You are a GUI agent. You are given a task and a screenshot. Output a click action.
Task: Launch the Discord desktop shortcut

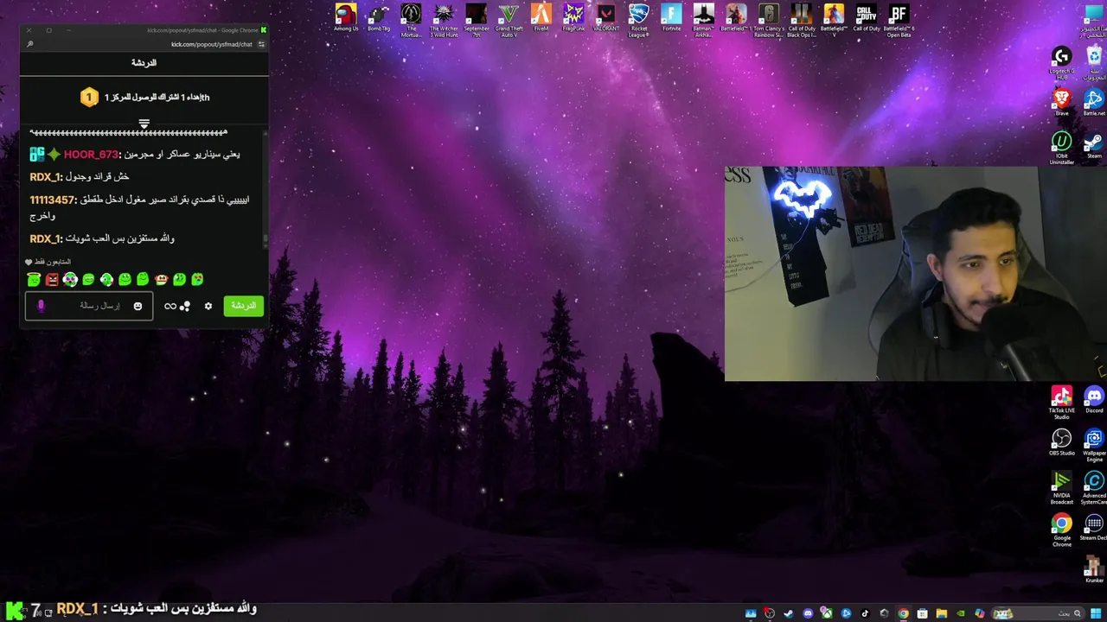coord(1094,400)
